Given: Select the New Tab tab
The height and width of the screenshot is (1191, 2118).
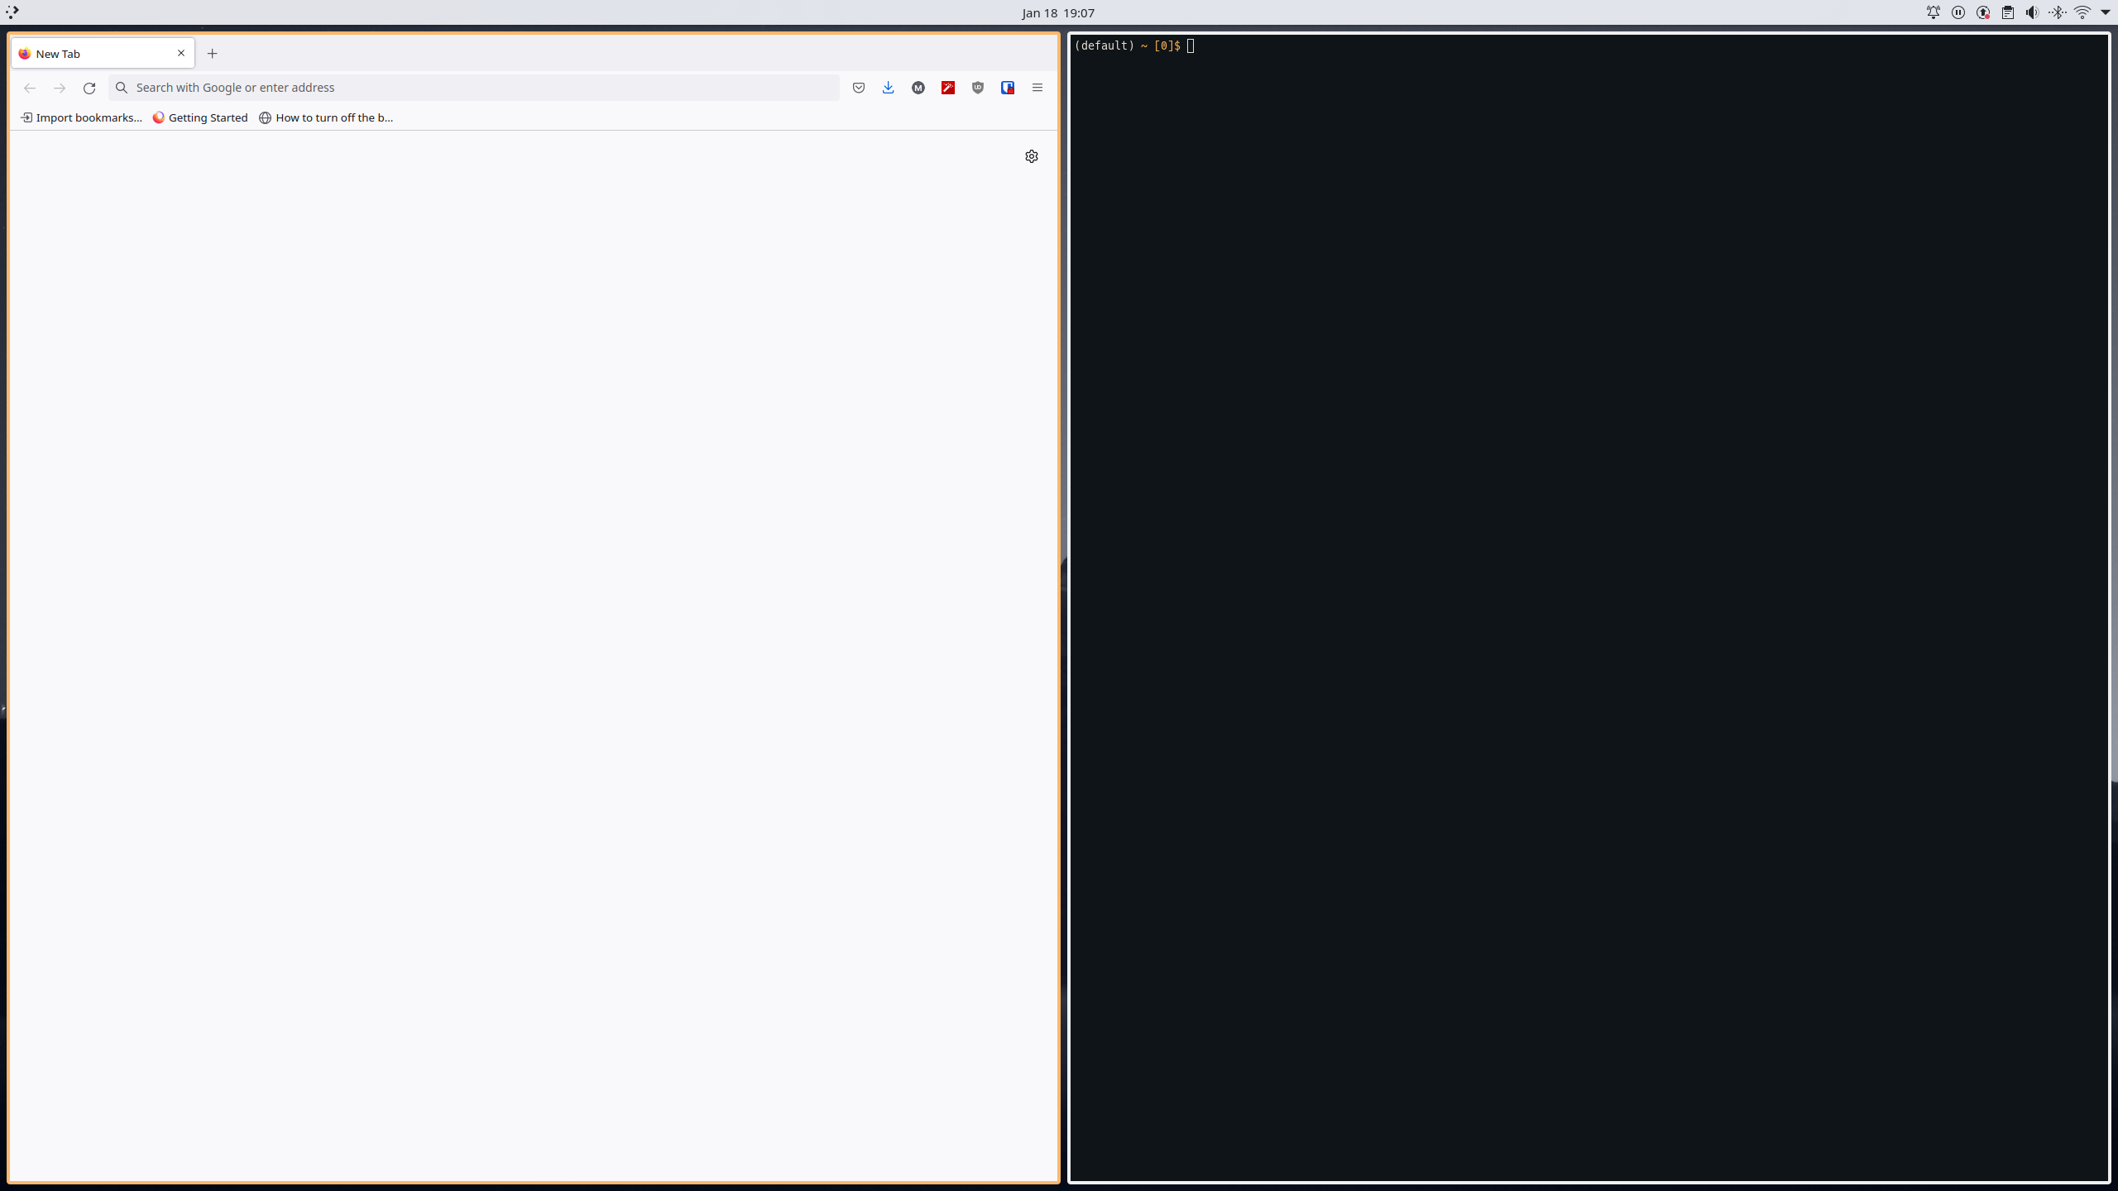Looking at the screenshot, I should coord(91,54).
